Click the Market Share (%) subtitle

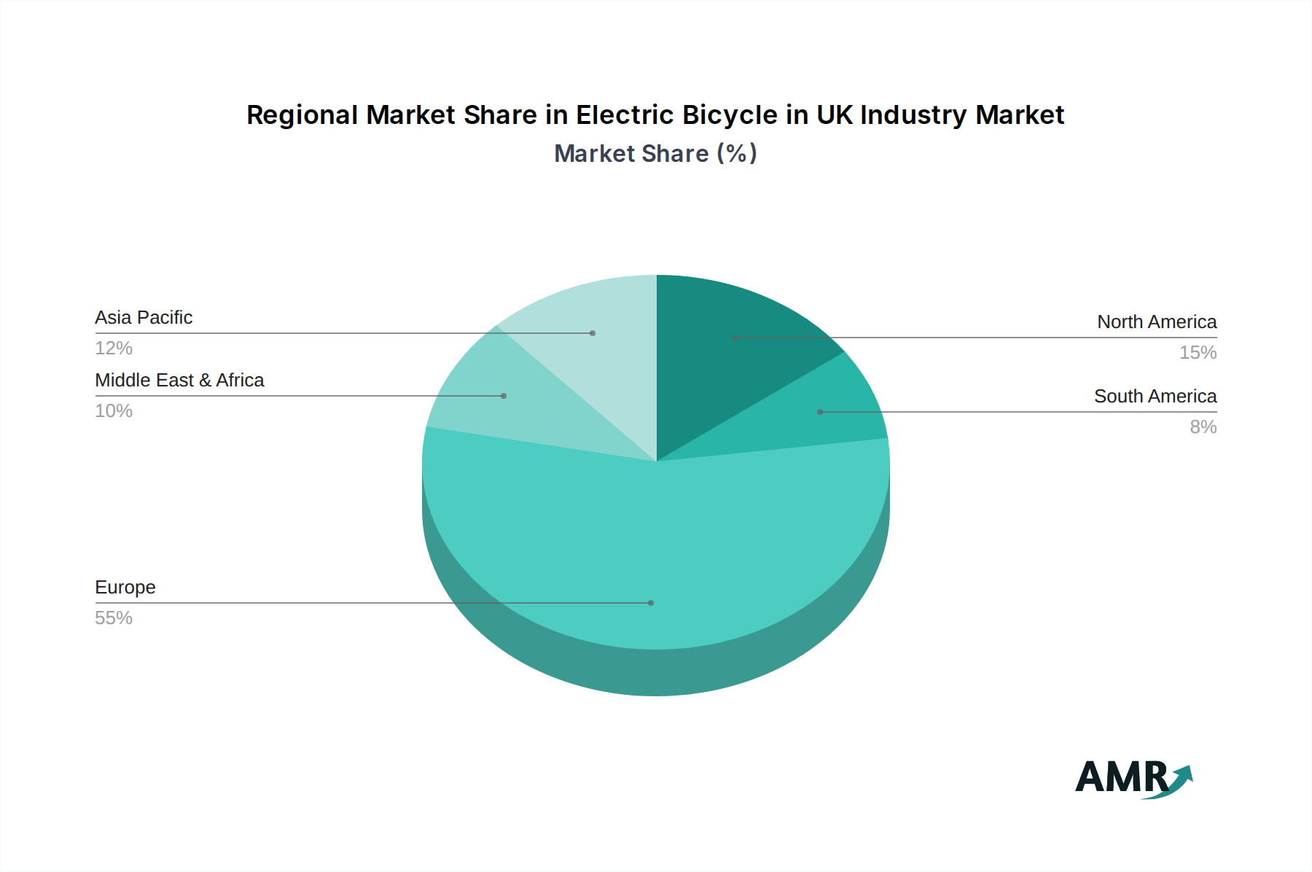click(655, 154)
